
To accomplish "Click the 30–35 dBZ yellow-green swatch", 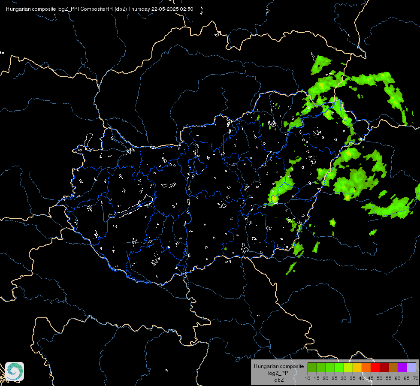I will coord(348,367).
